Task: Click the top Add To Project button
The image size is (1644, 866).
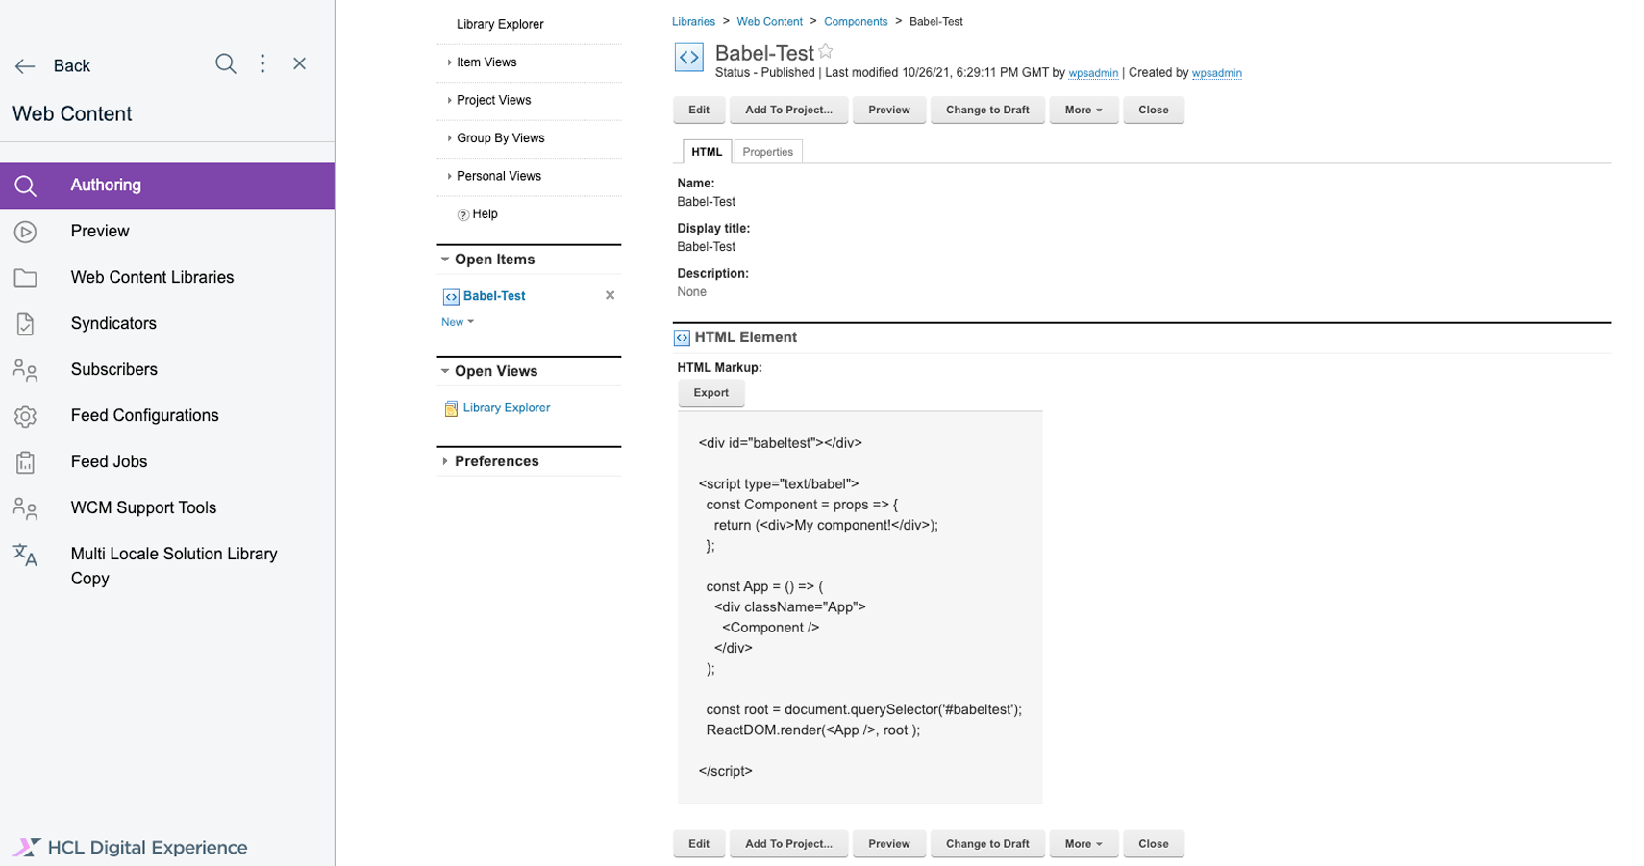Action: click(x=788, y=111)
